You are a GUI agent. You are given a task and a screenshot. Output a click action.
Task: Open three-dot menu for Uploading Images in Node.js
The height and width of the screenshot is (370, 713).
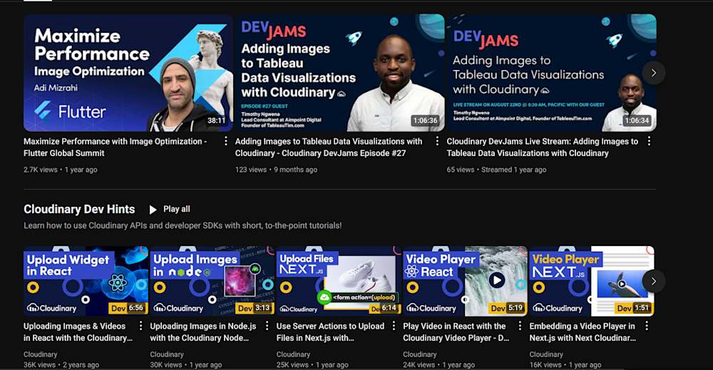coord(267,326)
